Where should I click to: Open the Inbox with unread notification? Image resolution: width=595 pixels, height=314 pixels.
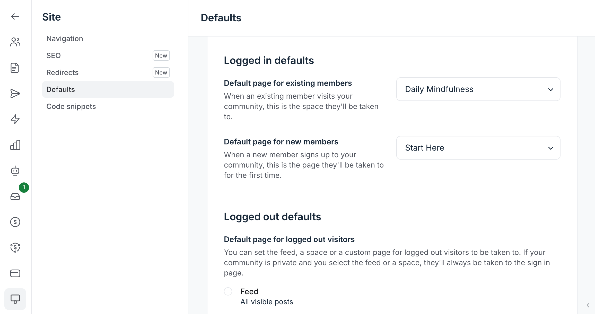coord(15,196)
